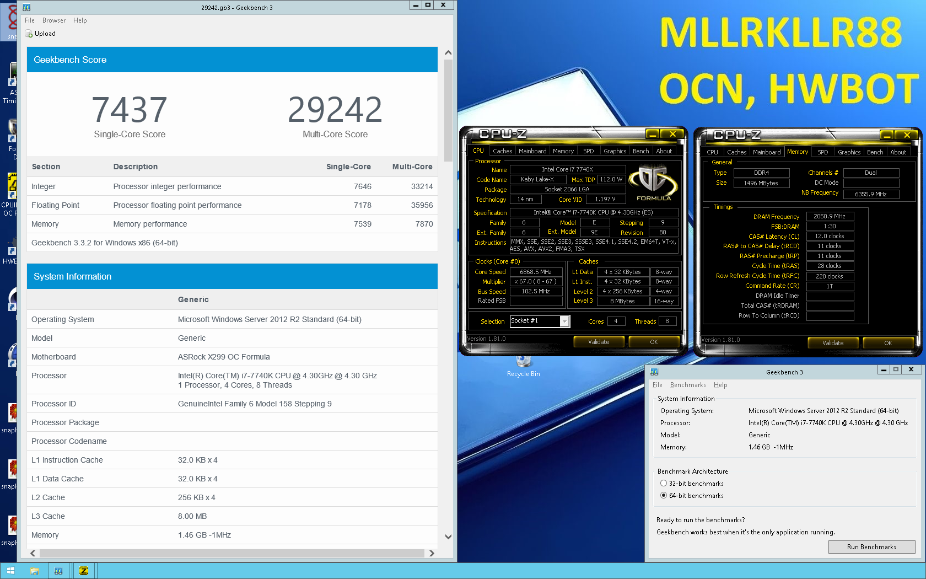The width and height of the screenshot is (926, 579).
Task: Click L3 Cache value 8.00 MB
Action: [192, 516]
